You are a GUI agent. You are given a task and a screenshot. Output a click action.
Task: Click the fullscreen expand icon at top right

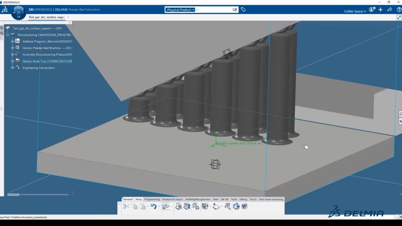point(399,18)
